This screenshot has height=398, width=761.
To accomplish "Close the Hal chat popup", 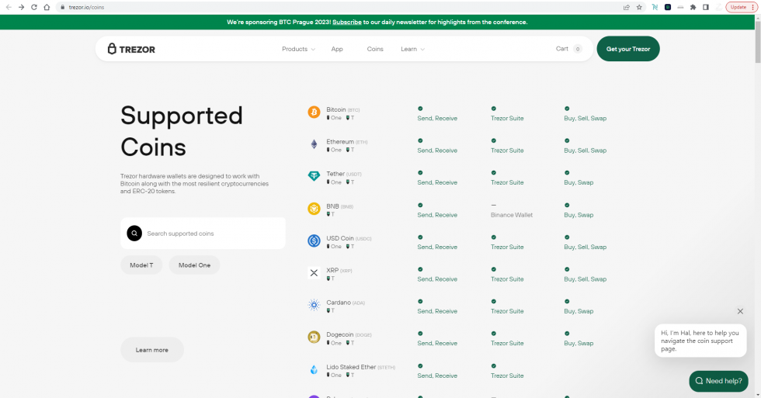I will (740, 311).
